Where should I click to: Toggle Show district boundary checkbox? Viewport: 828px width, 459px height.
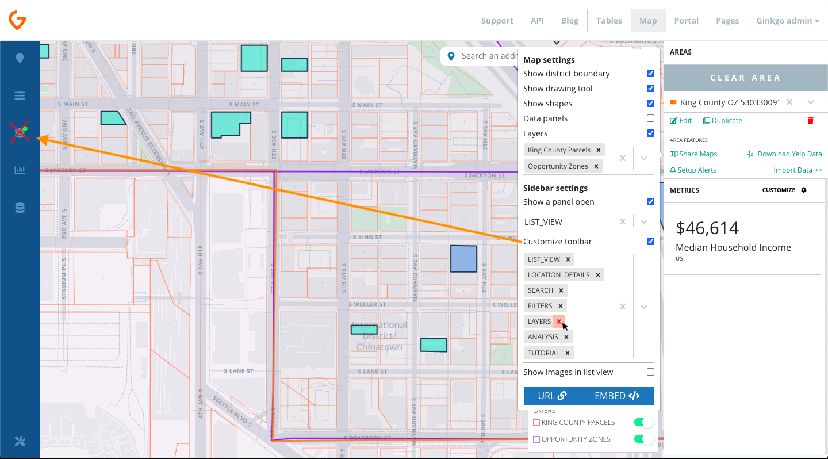650,74
